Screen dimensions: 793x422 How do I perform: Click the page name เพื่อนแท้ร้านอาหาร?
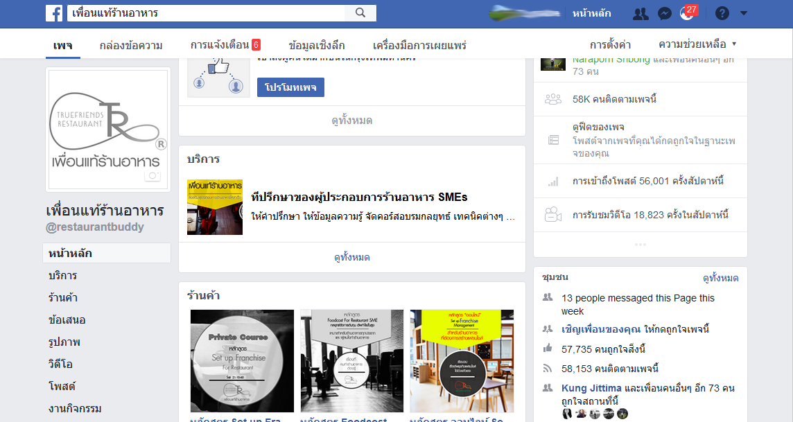coord(105,210)
